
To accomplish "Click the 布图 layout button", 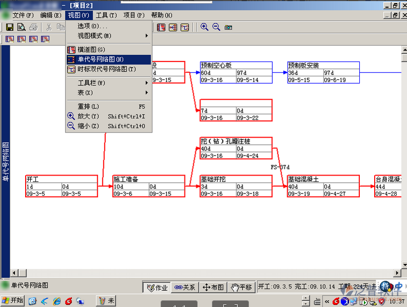I will [213, 288].
